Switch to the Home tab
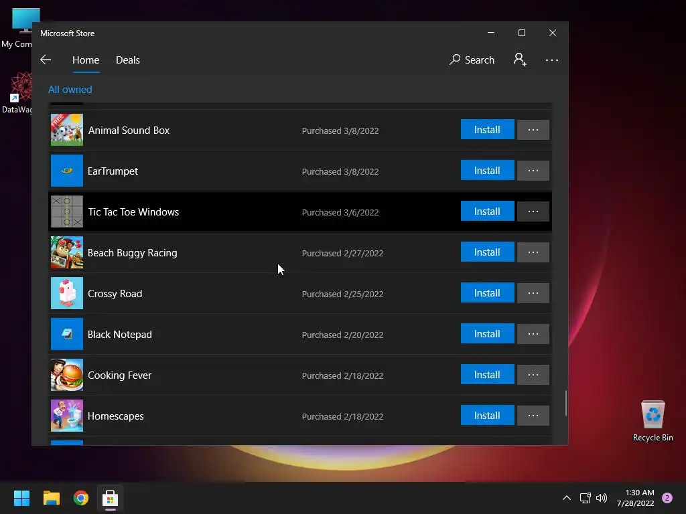This screenshot has height=514, width=686. click(86, 60)
